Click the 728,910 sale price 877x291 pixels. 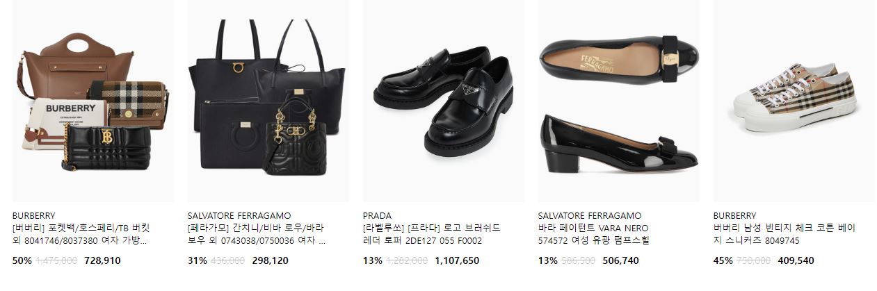coord(102,261)
